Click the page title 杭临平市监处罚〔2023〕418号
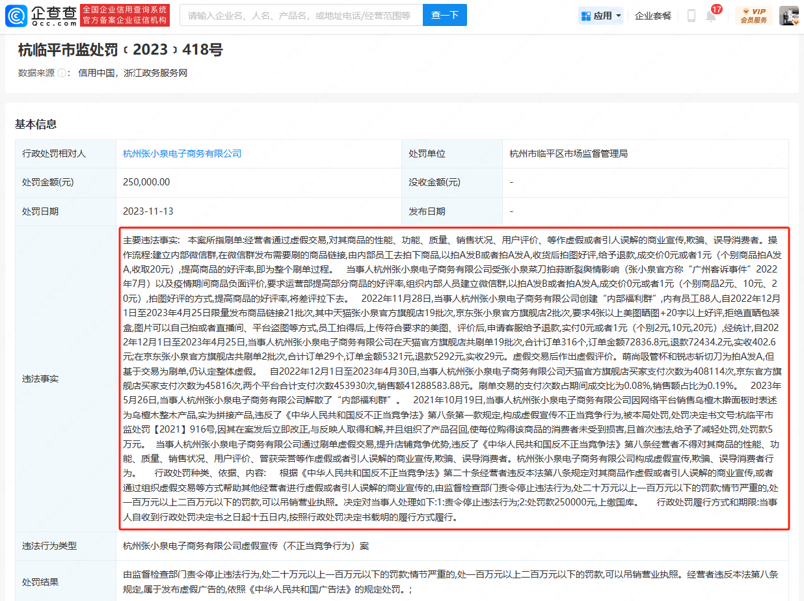The height and width of the screenshot is (601, 804). click(121, 49)
